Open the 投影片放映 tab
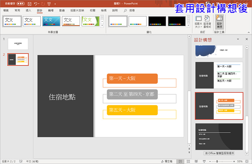This screenshot has width=252, height=164. 77,10
